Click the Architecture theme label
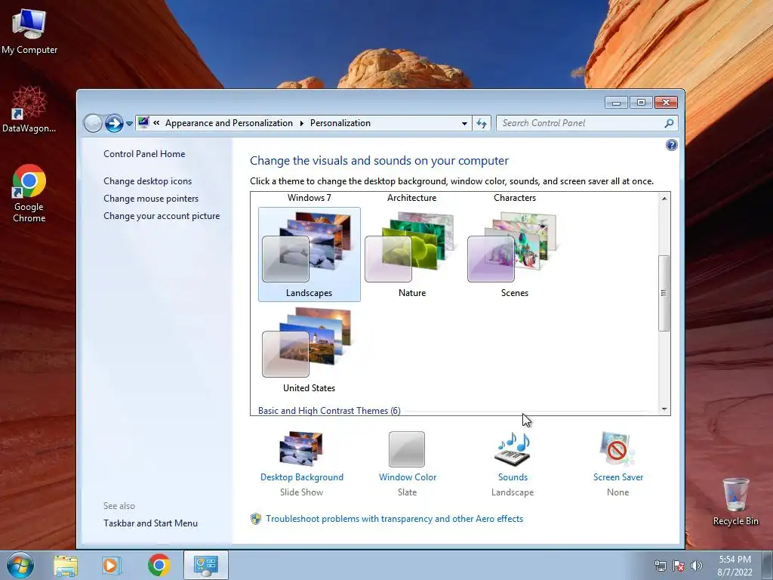This screenshot has height=580, width=773. 411,198
